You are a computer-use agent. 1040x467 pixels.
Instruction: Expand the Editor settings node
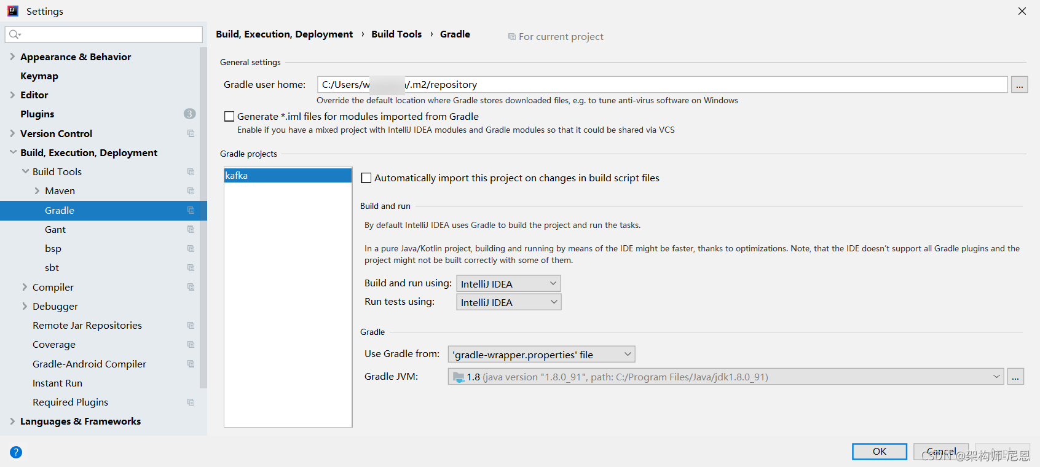[12, 95]
